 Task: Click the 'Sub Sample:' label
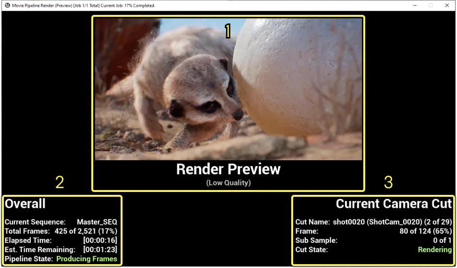click(x=316, y=241)
